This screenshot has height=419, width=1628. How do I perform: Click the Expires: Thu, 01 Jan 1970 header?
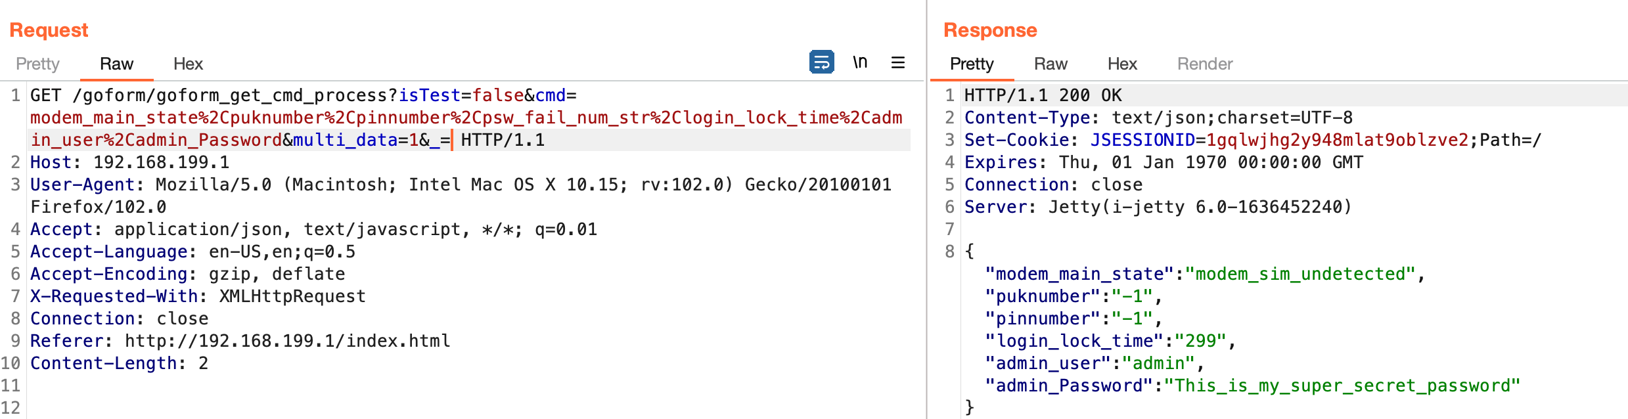tap(1164, 162)
